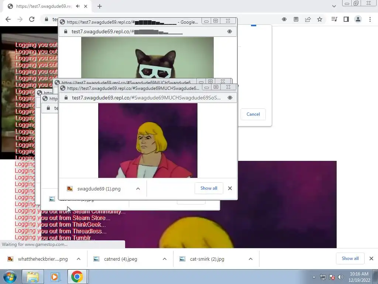378x284 pixels.
Task: Click the catnerd (4).jpeg file icon
Action: 96,259
